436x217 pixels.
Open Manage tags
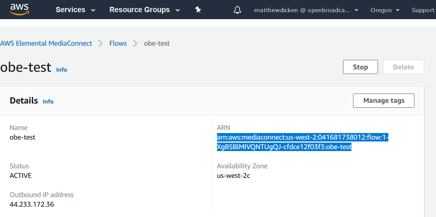[x=384, y=100]
